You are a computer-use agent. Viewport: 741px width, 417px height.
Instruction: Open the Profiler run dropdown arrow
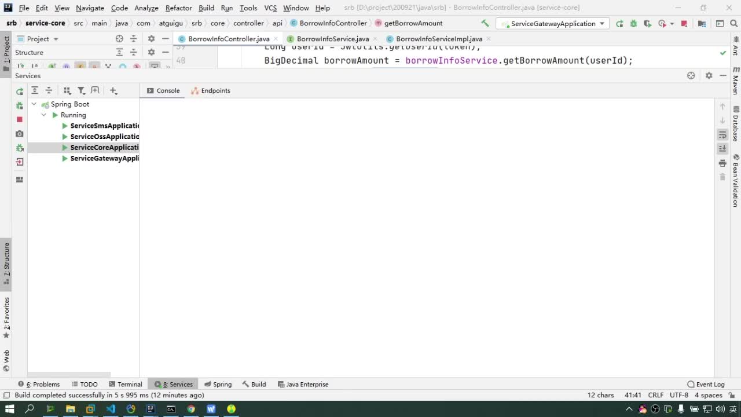click(x=672, y=24)
